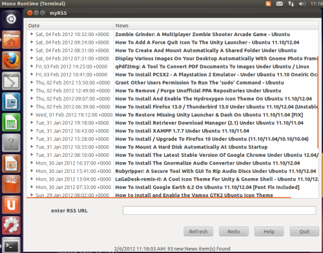
Task: Select headline Rubyripper Secure Tool With GUI
Action: coord(216,171)
